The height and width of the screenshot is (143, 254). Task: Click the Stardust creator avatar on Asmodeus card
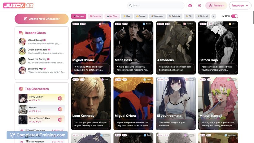coord(185,24)
